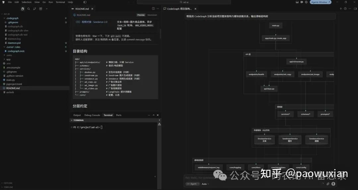Open the Auto model dropdown

tap(205, 184)
